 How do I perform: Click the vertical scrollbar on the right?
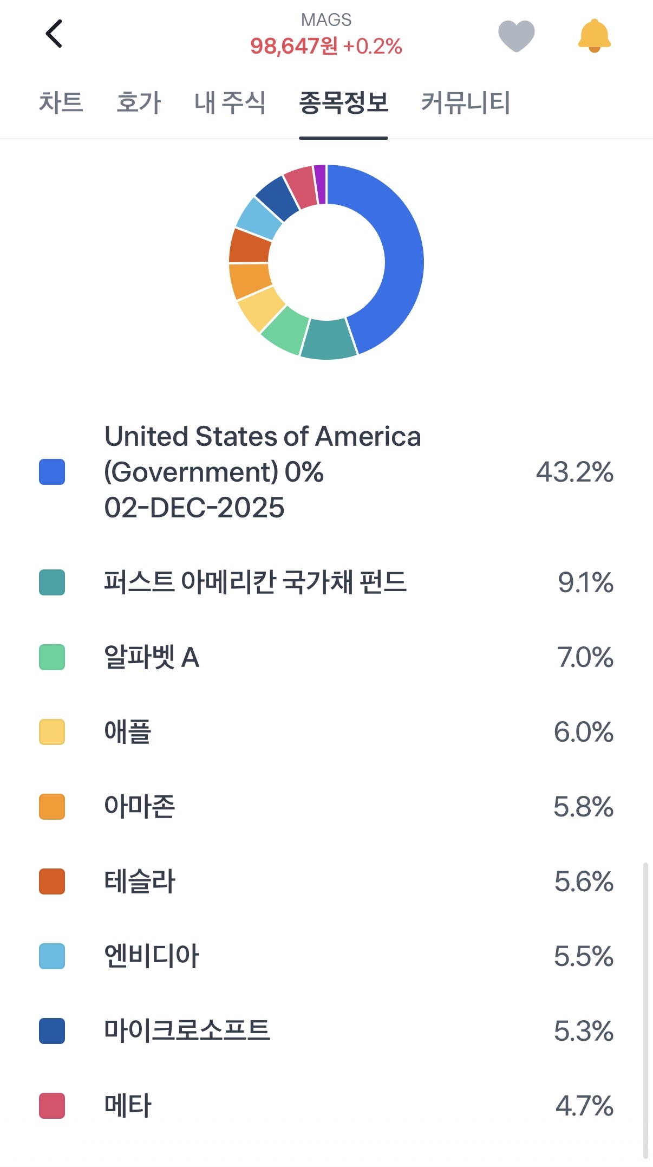(645, 1008)
